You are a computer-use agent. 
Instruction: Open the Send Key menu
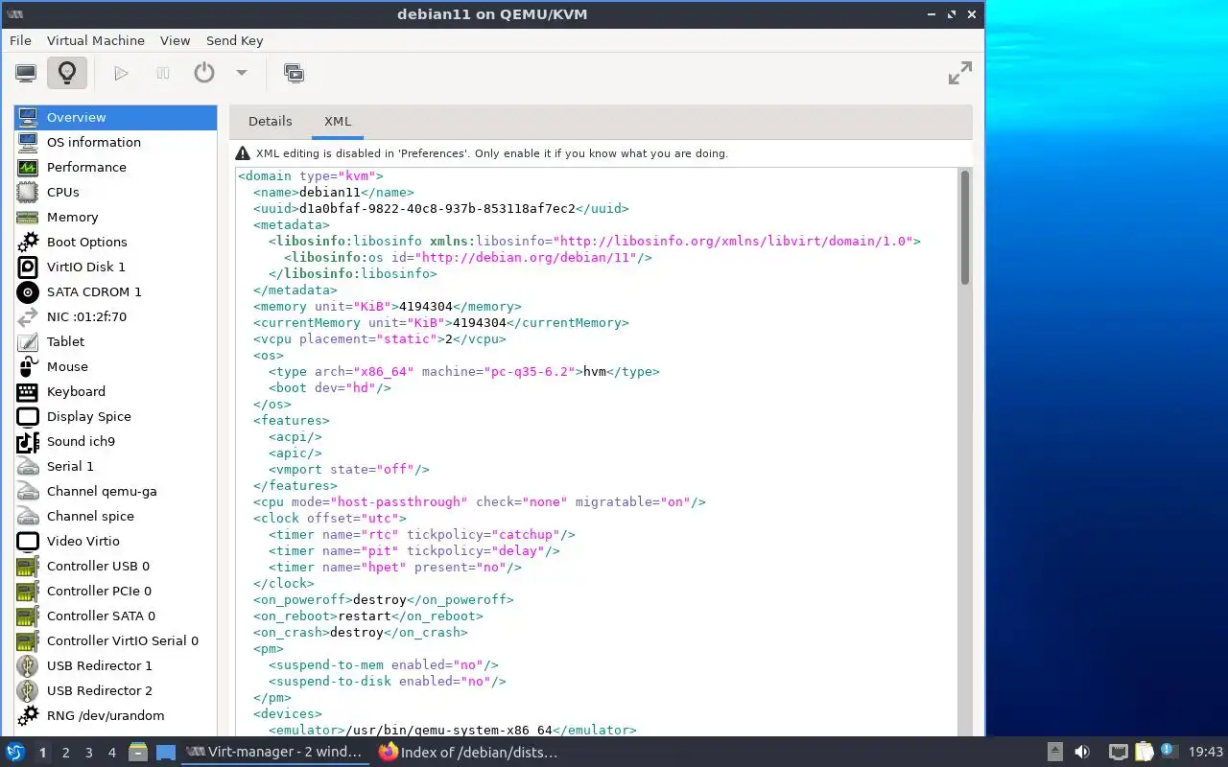[235, 40]
